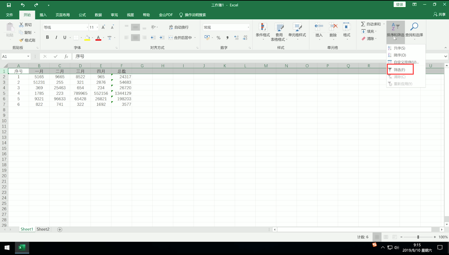Click the Copy (复制) icon
This screenshot has height=255, width=449.
coord(21,32)
